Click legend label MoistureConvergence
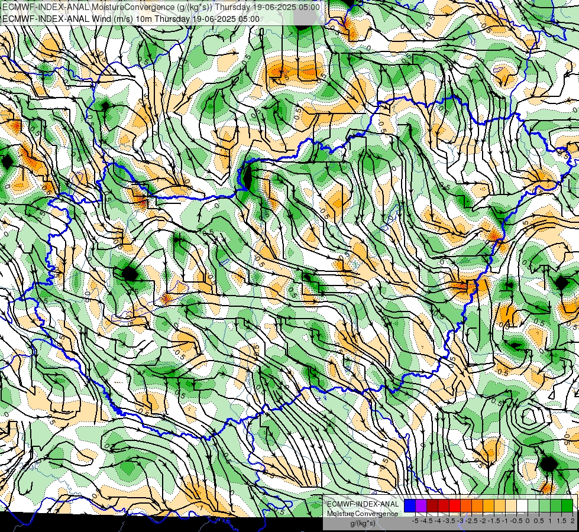The image size is (579, 532). [362, 514]
